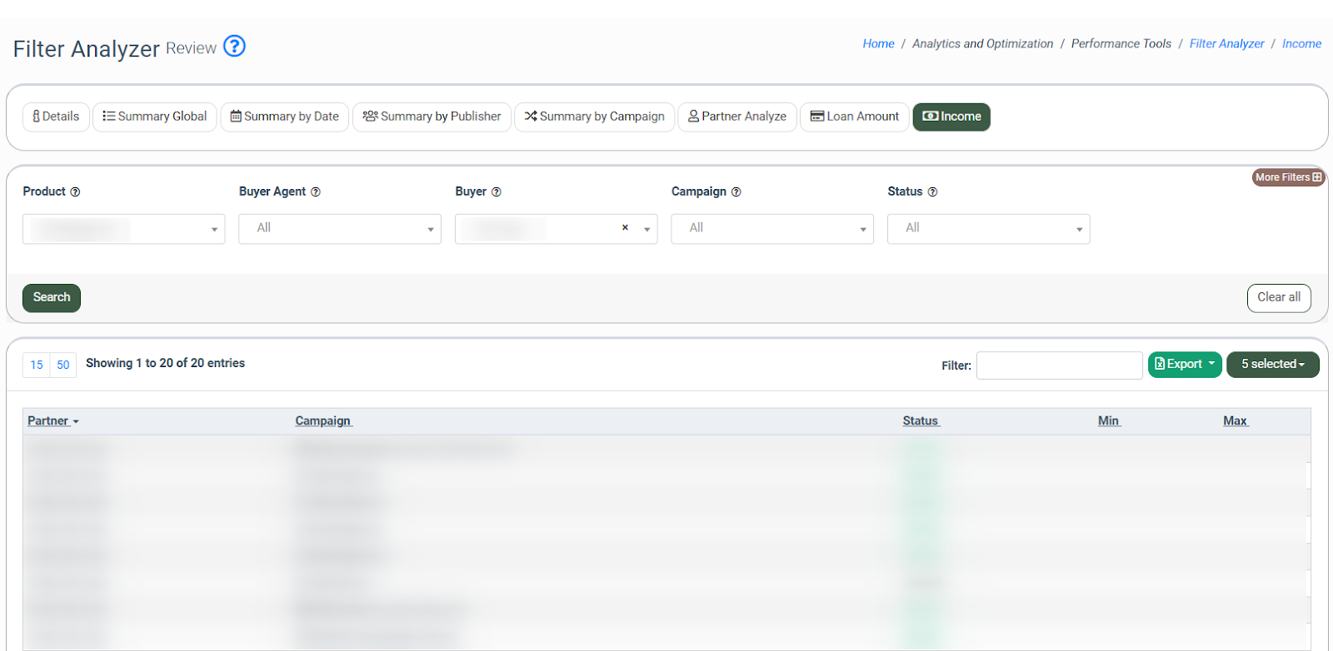Open the Partner Analyze tab

point(737,117)
